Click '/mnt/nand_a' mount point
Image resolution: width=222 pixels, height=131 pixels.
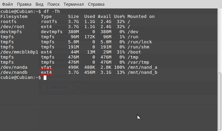click(142, 67)
